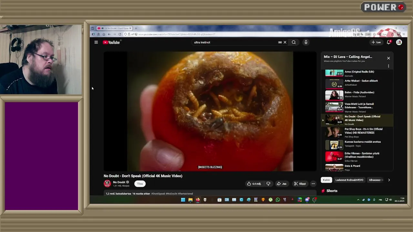This screenshot has height=232, width=413.
Task: Share the video with Jaa
Action: 281,184
